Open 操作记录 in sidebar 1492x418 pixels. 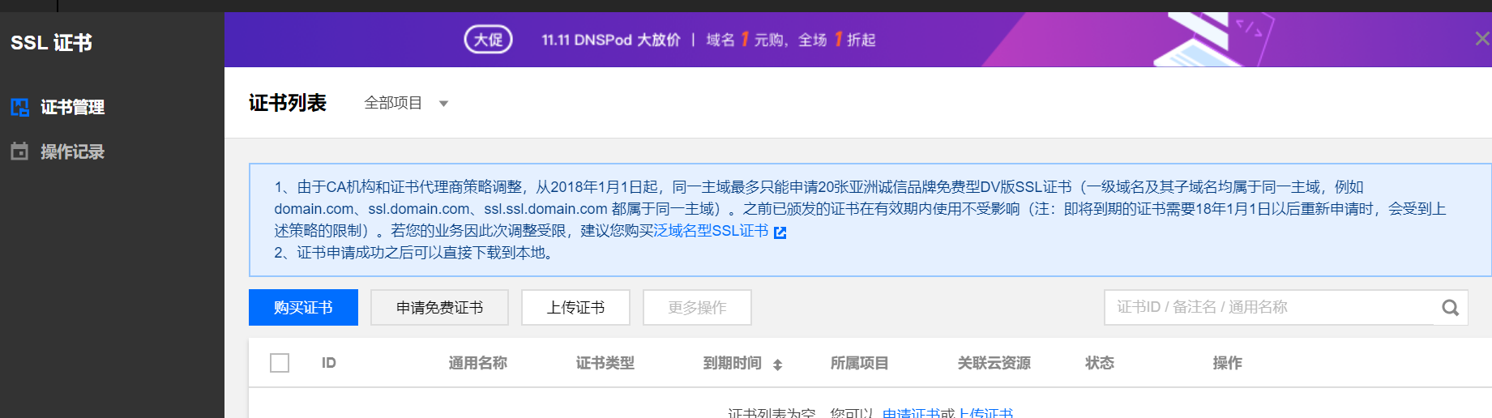point(72,151)
